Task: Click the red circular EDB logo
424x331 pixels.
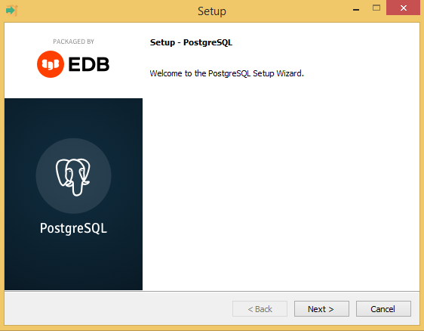Action: click(x=51, y=64)
